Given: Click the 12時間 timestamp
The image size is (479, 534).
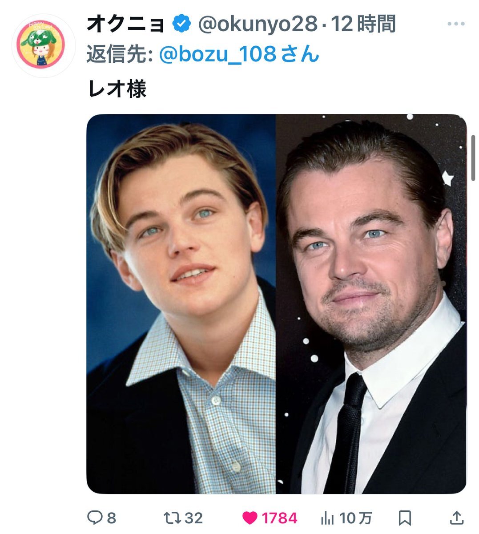Looking at the screenshot, I should 364,24.
